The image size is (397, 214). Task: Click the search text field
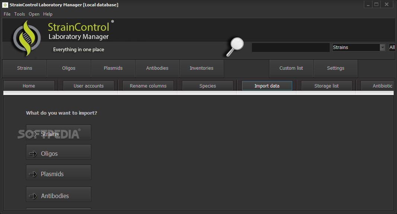[291, 47]
